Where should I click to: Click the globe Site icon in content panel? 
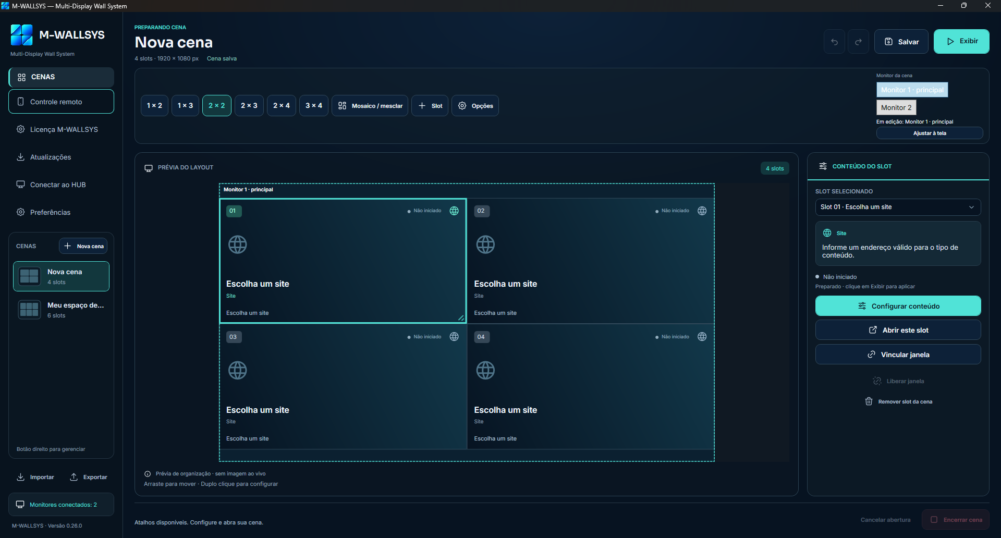827,233
